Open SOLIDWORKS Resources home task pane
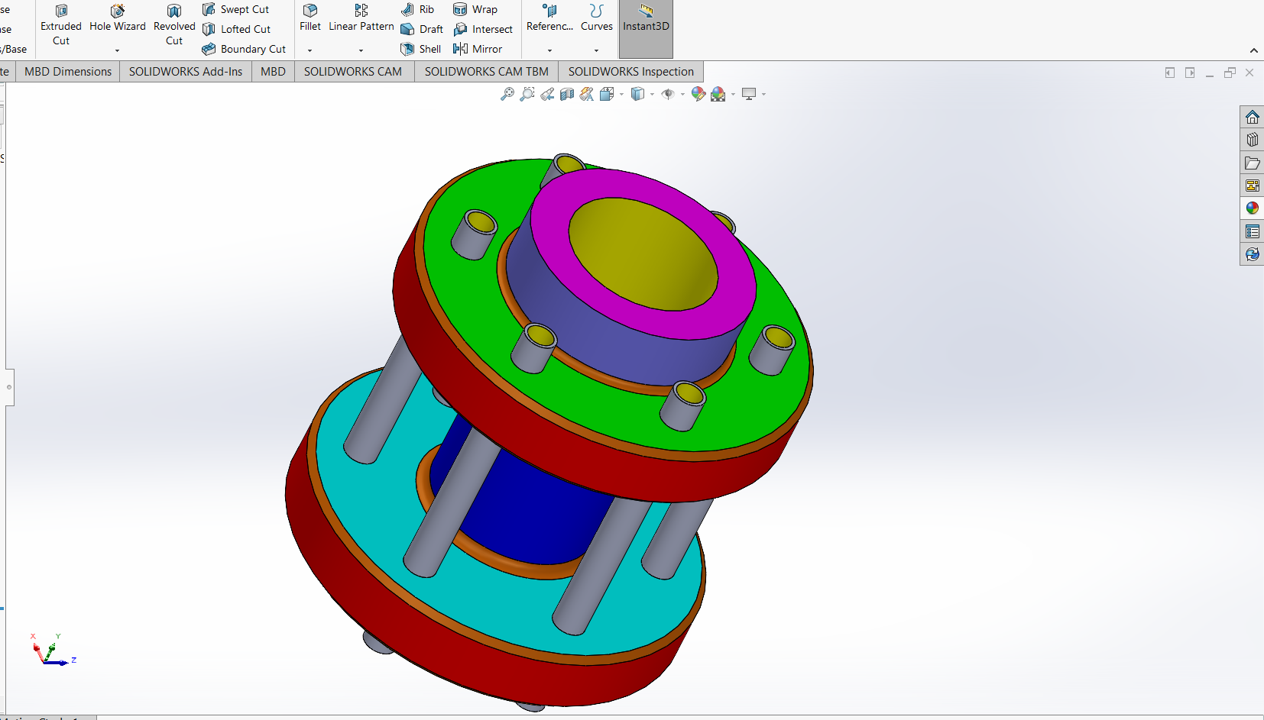Viewport: 1264px width, 720px height. pyautogui.click(x=1252, y=117)
